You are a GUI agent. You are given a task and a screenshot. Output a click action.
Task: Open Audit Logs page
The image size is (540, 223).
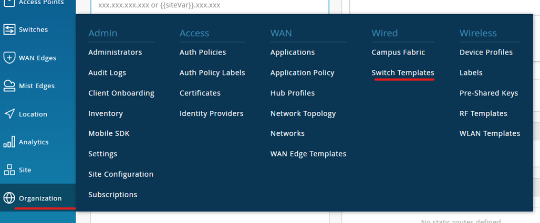pos(107,72)
